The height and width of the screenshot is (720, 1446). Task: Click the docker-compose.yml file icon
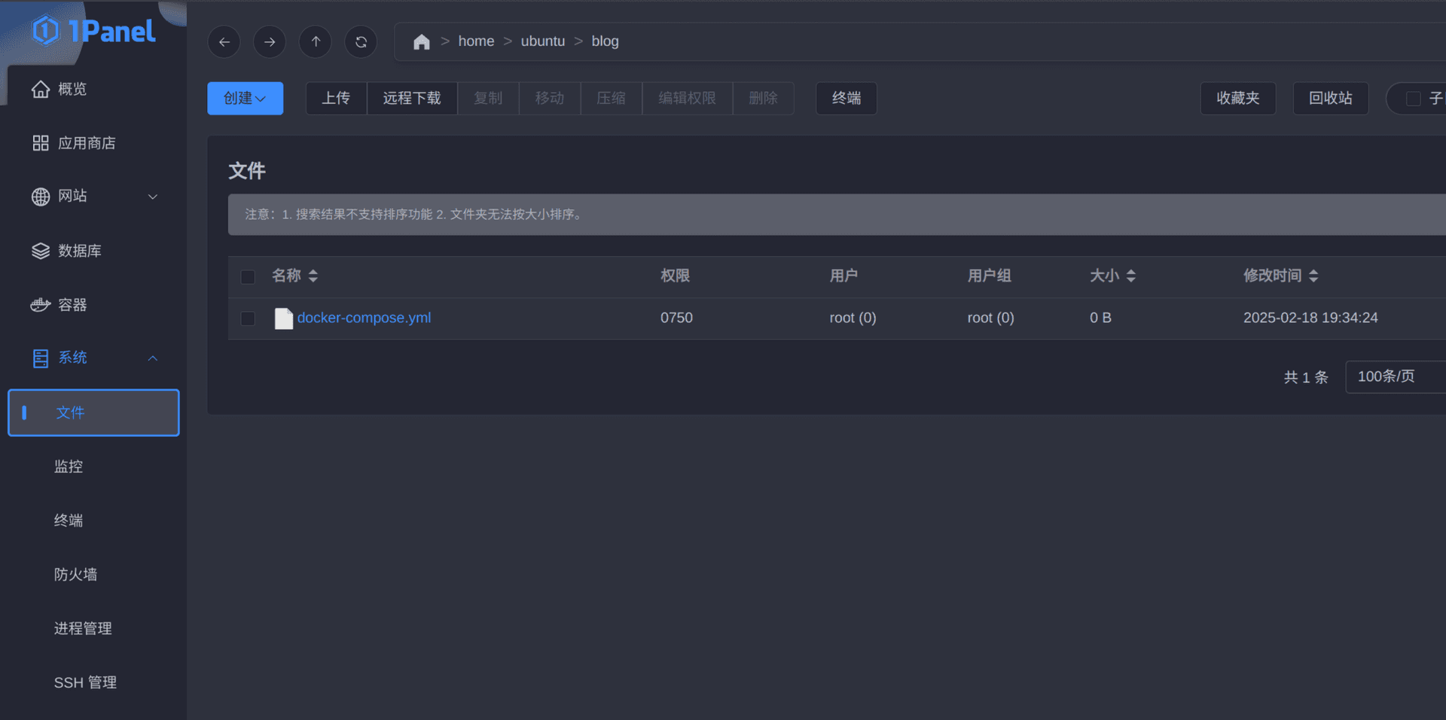click(283, 319)
